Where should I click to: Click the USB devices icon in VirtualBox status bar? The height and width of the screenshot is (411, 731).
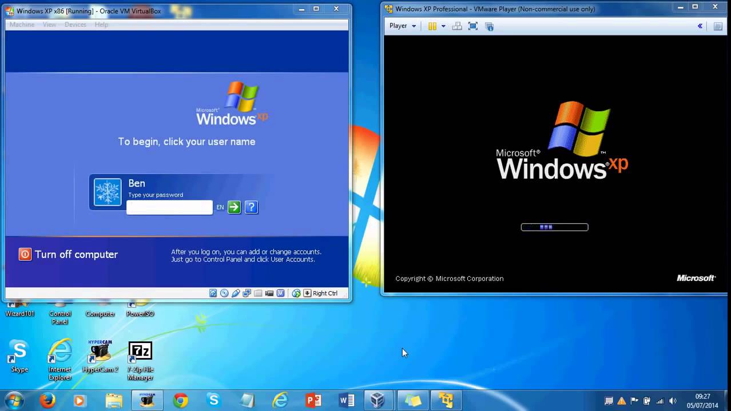(x=236, y=293)
